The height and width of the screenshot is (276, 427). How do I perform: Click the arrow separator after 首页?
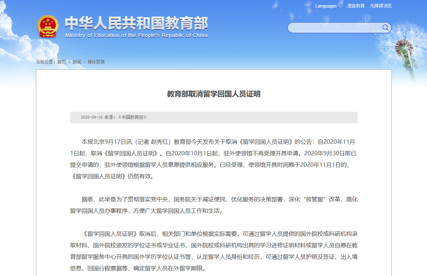pos(69,62)
